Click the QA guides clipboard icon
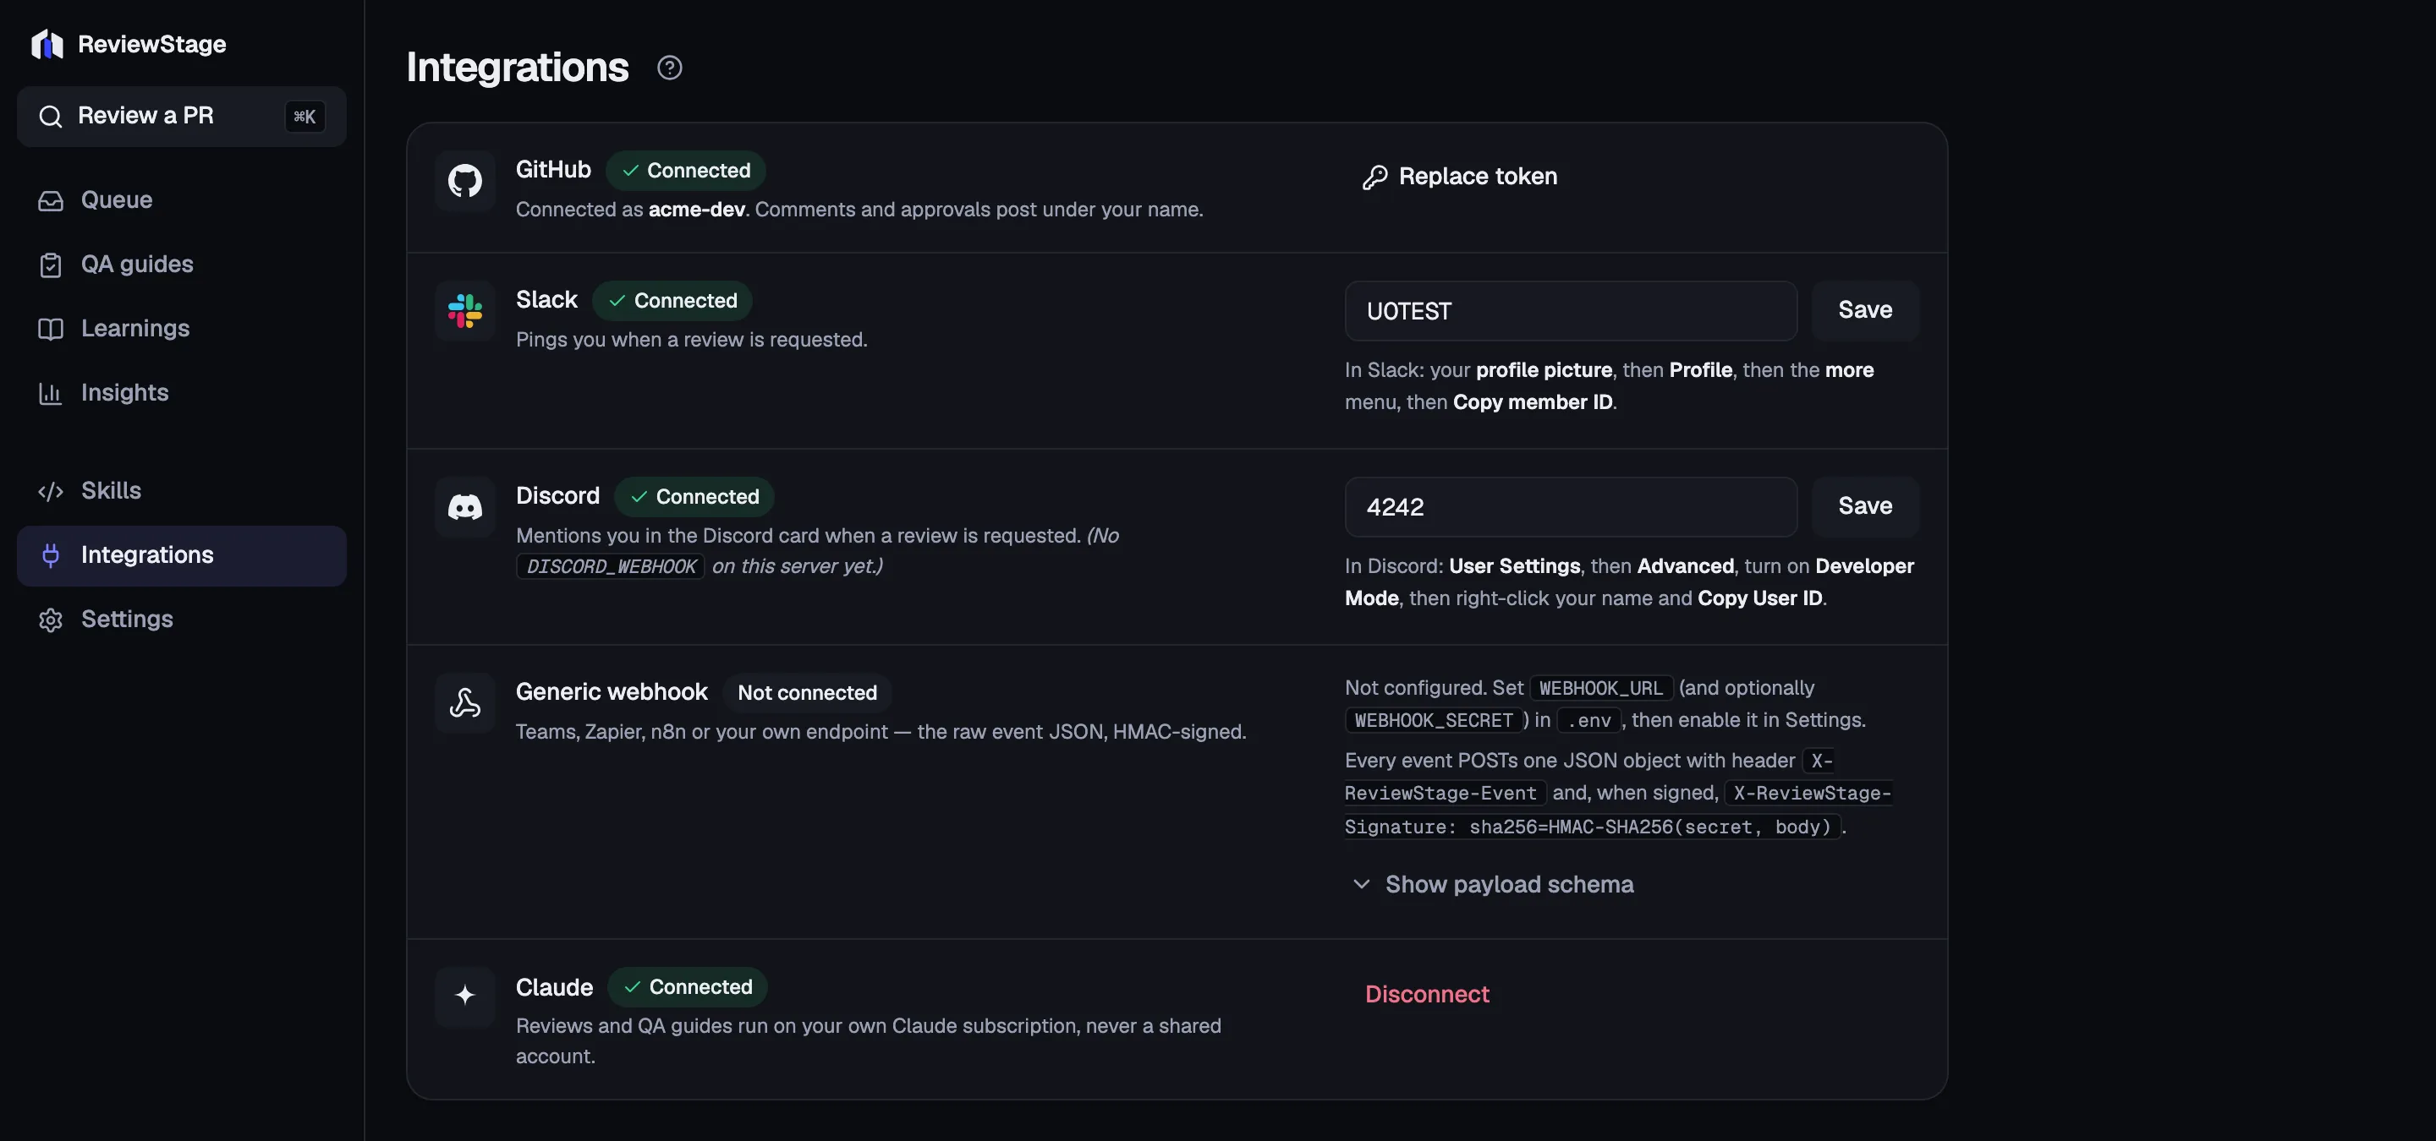This screenshot has height=1141, width=2436. (50, 265)
